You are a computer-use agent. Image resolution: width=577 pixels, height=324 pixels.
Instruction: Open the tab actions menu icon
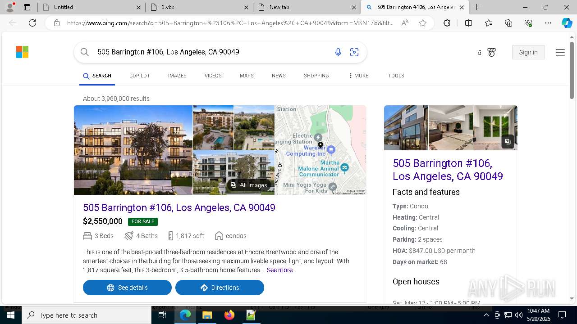[27, 7]
